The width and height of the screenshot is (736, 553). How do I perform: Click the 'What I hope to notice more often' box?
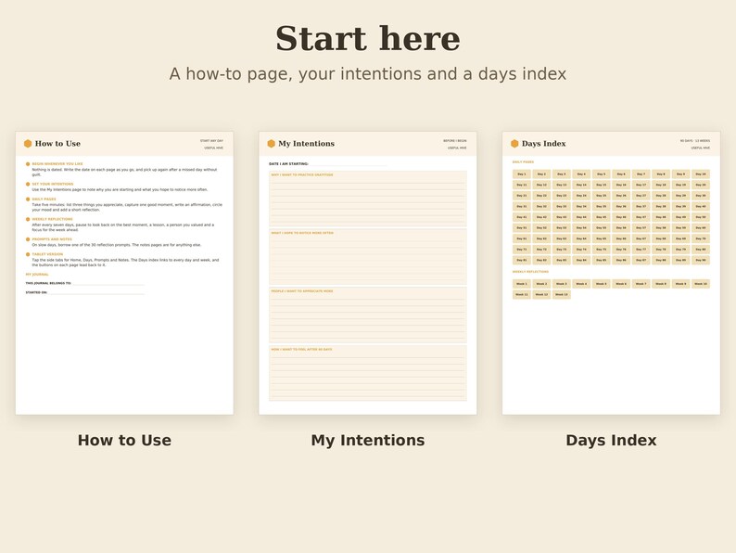point(367,256)
